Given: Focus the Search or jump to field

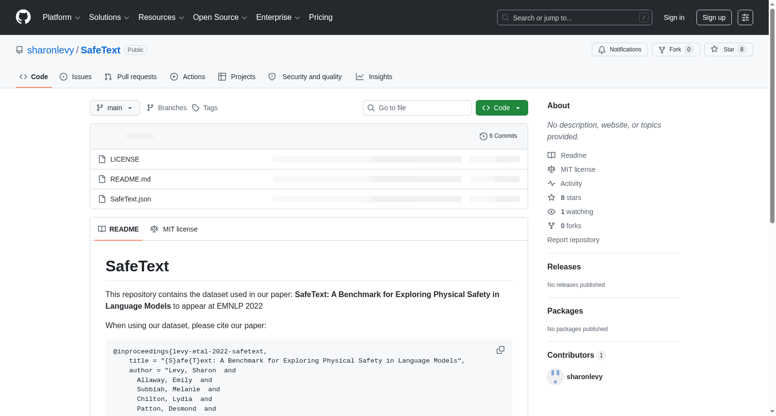Looking at the screenshot, I should [574, 17].
